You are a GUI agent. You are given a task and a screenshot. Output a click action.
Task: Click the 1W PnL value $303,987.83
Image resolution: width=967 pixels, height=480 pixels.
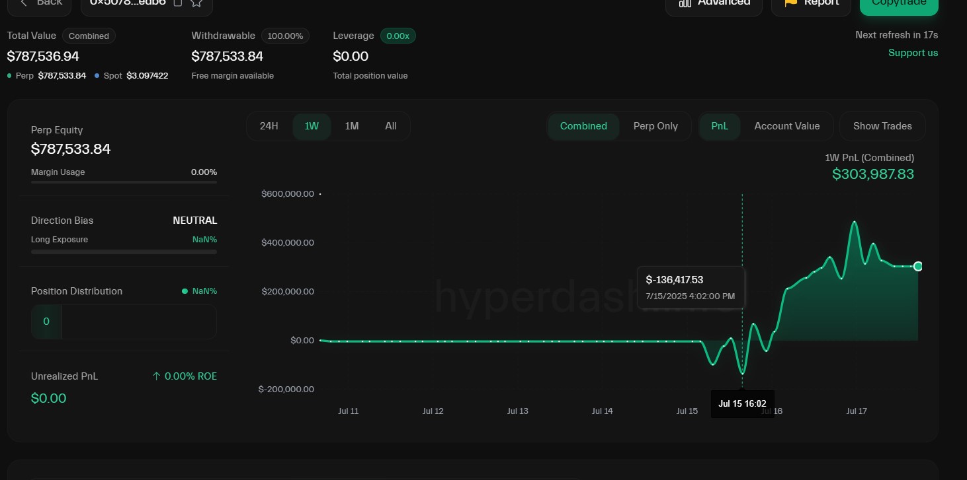[x=873, y=174]
